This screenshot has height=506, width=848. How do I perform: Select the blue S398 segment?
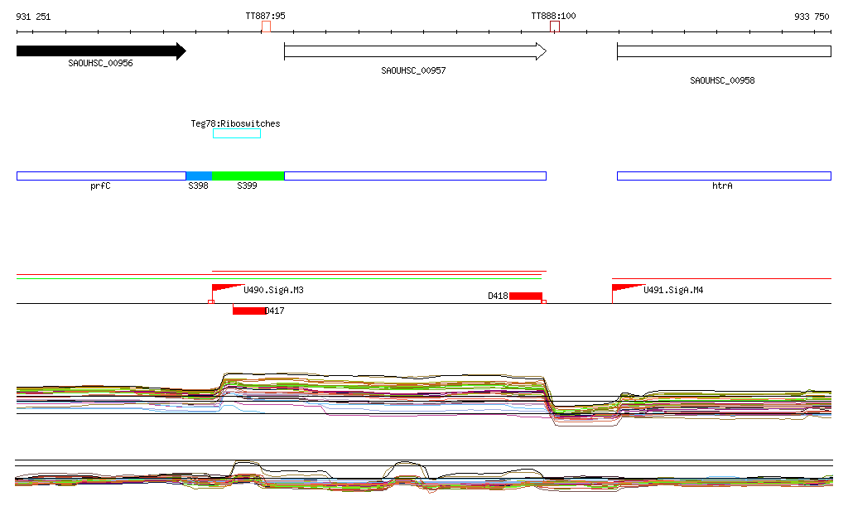coord(199,176)
